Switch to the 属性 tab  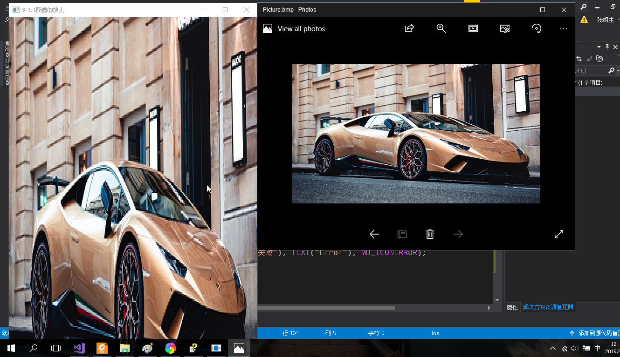pos(512,307)
